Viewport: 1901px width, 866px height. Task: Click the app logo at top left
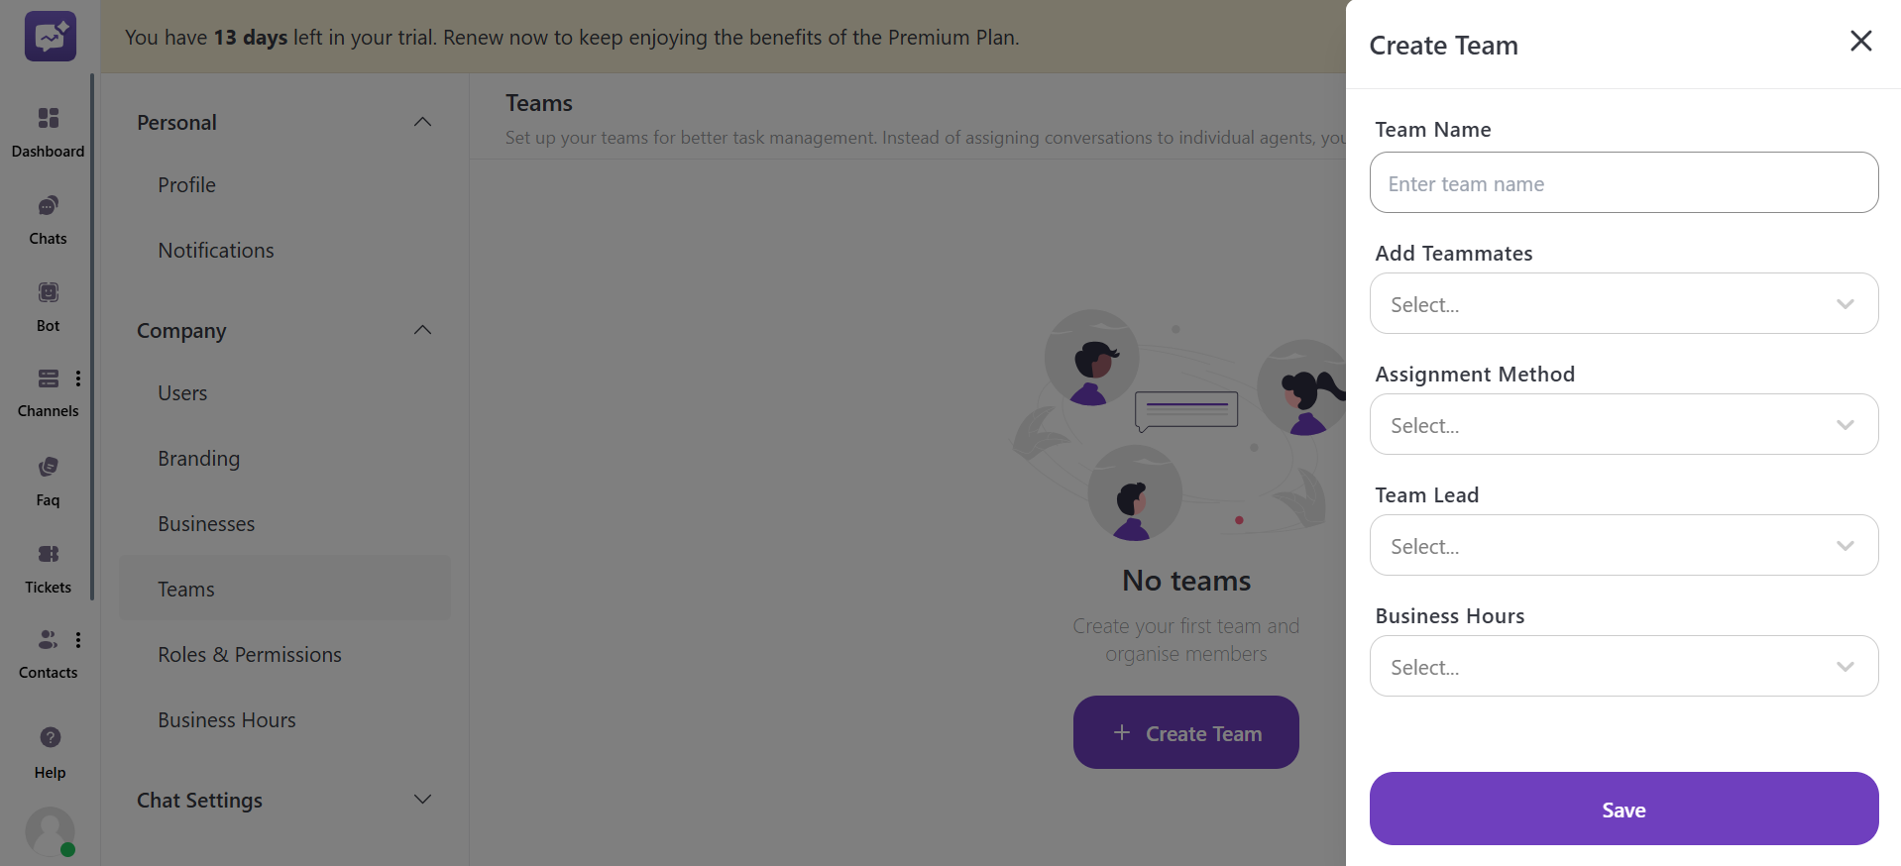pyautogui.click(x=50, y=36)
